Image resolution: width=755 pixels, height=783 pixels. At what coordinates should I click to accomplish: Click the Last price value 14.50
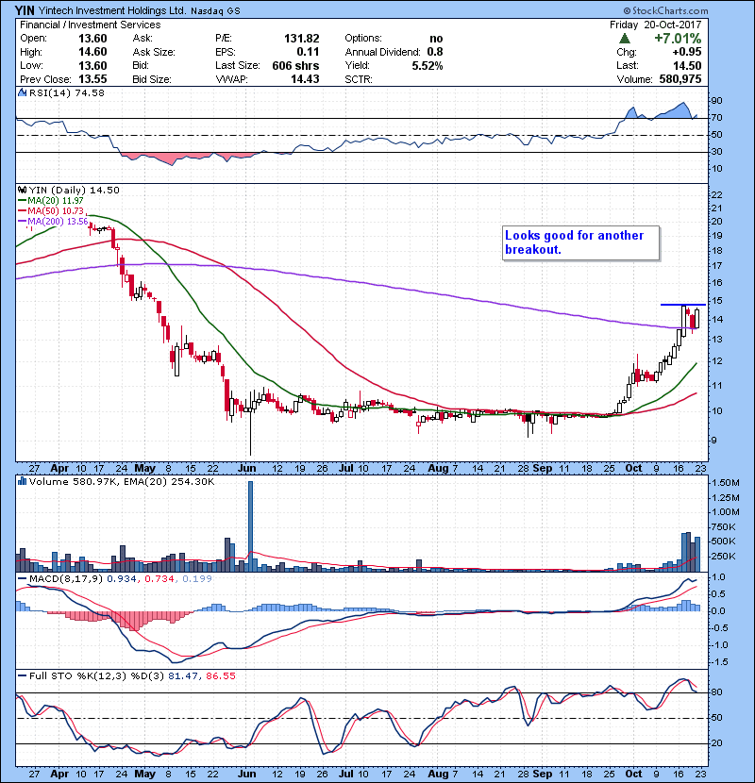pyautogui.click(x=688, y=65)
